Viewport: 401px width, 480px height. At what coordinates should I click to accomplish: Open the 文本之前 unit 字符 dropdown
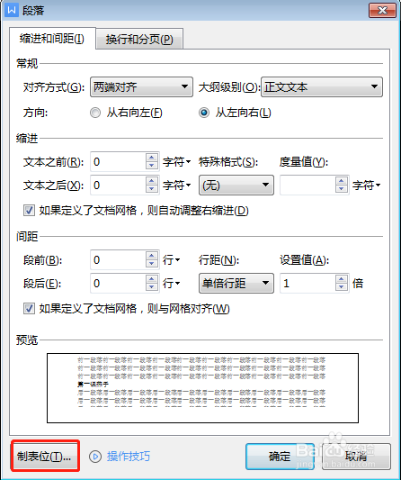(x=176, y=161)
